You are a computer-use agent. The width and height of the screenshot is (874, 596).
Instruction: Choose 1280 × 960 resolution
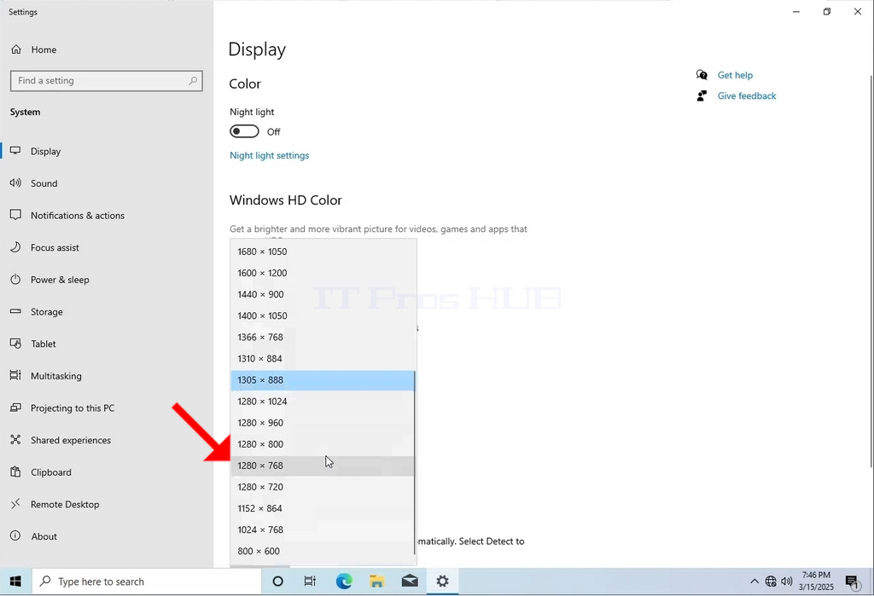323,423
